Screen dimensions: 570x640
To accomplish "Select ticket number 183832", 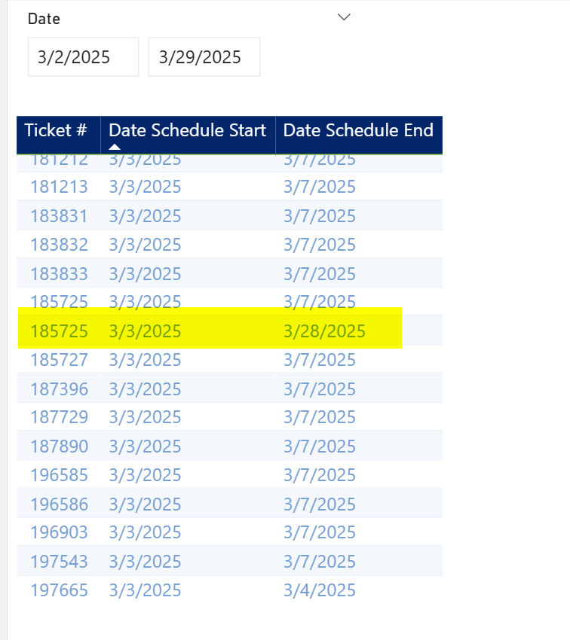I will (60, 245).
